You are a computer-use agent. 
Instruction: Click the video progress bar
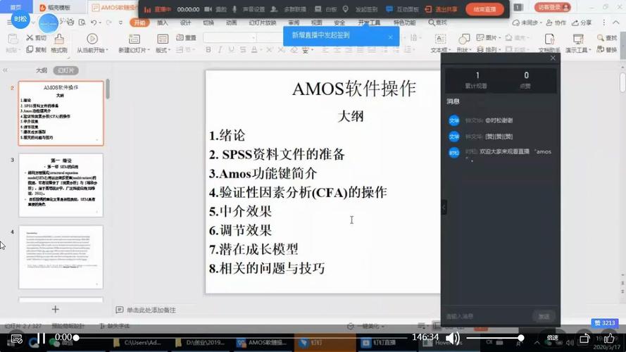pos(241,338)
